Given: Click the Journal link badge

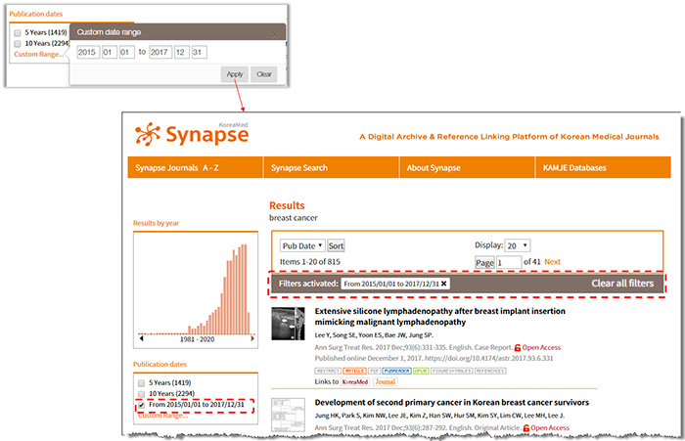Looking at the screenshot, I should [x=386, y=381].
